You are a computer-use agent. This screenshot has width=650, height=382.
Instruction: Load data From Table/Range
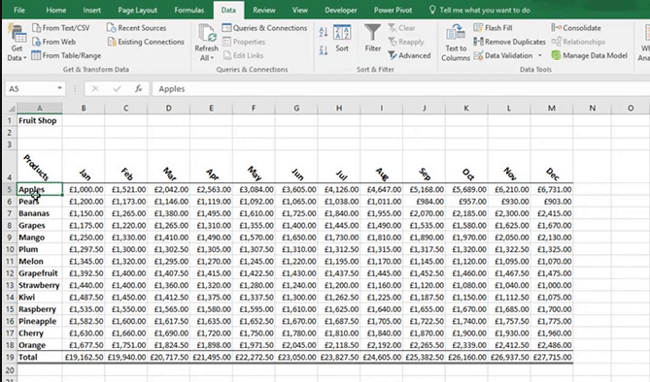point(66,55)
